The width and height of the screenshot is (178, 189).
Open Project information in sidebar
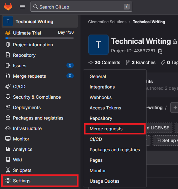pos(40,45)
